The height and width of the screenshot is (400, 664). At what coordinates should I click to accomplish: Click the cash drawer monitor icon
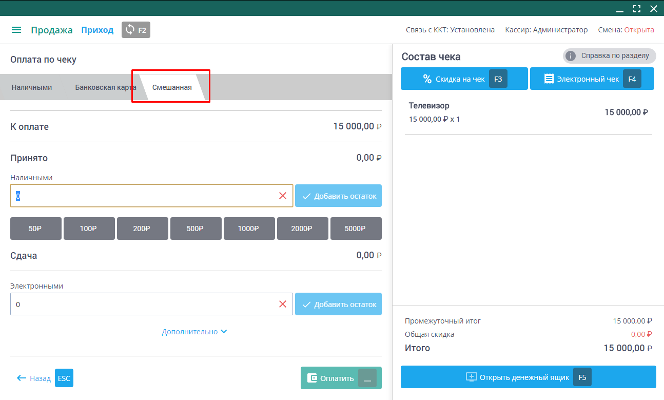point(472,377)
